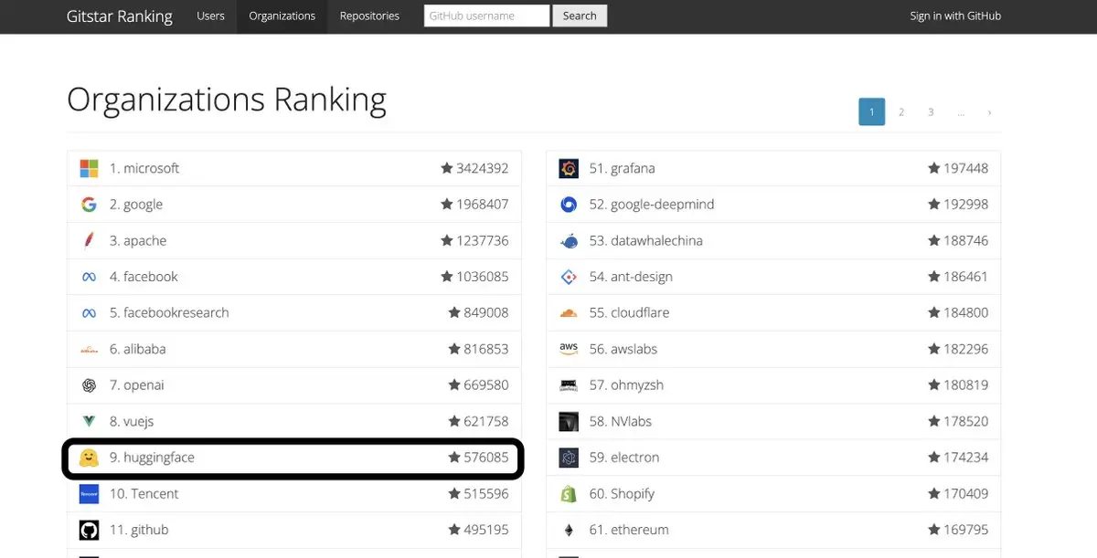The image size is (1097, 558).
Task: Click the AWS logo icon for awslabs
Action: 569,349
